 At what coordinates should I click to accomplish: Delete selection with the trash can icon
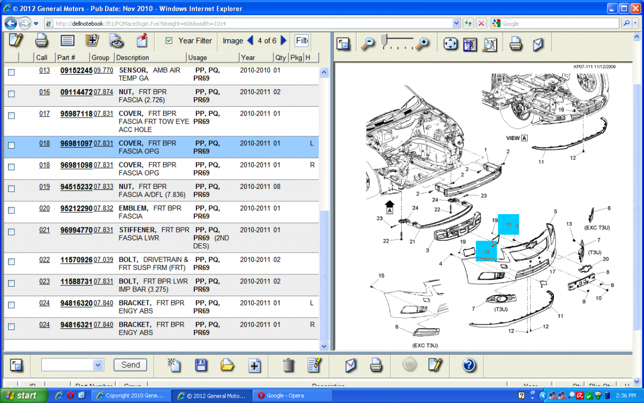click(x=288, y=365)
